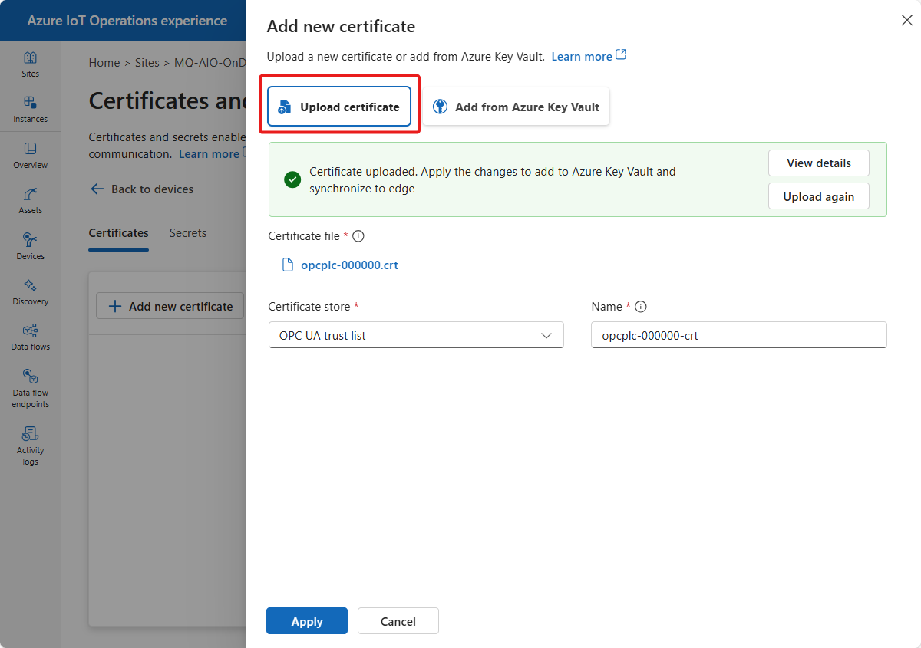Open Activity logs in sidebar
The height and width of the screenshot is (648, 921).
pos(30,445)
